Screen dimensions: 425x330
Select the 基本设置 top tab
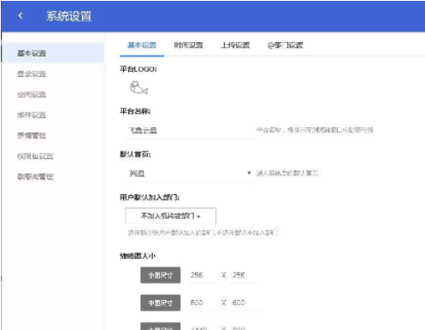click(x=142, y=45)
